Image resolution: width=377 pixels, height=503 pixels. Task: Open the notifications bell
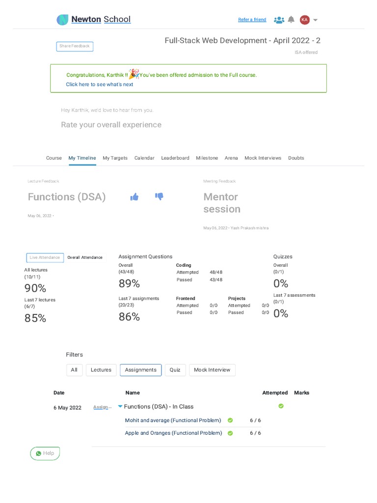click(291, 20)
